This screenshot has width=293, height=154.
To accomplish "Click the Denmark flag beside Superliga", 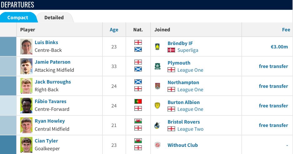I will [x=171, y=50].
